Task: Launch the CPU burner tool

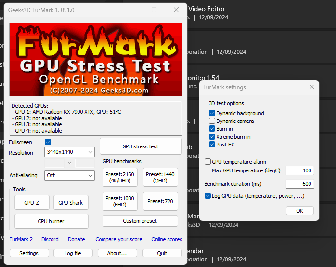Action: 51,221
